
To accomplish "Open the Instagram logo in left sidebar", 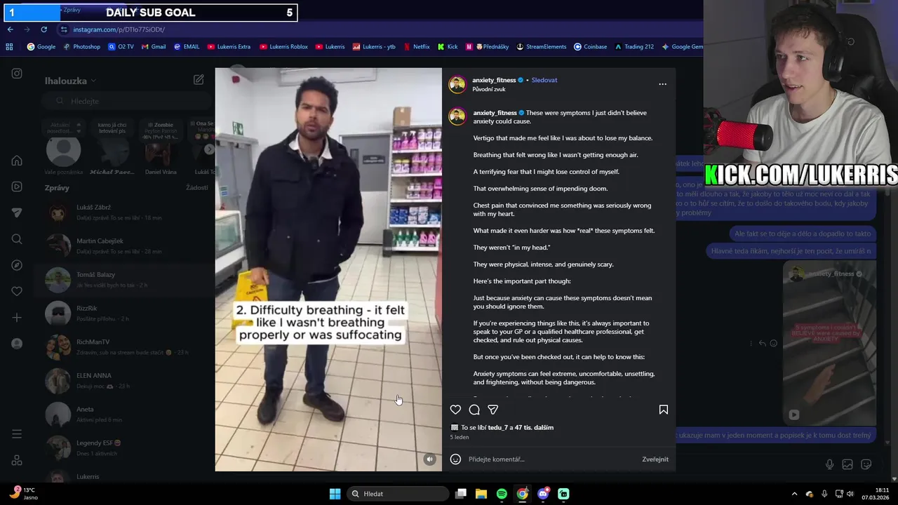I will (17, 74).
